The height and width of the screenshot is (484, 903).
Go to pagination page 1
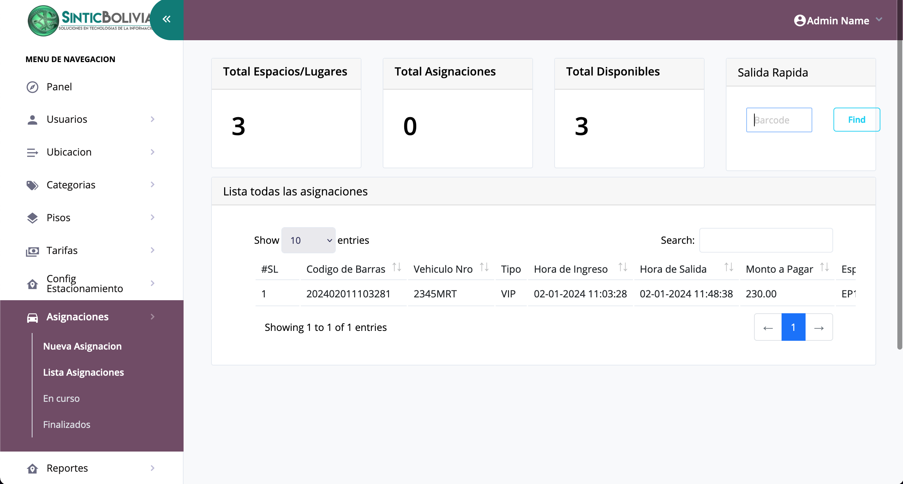pos(793,327)
